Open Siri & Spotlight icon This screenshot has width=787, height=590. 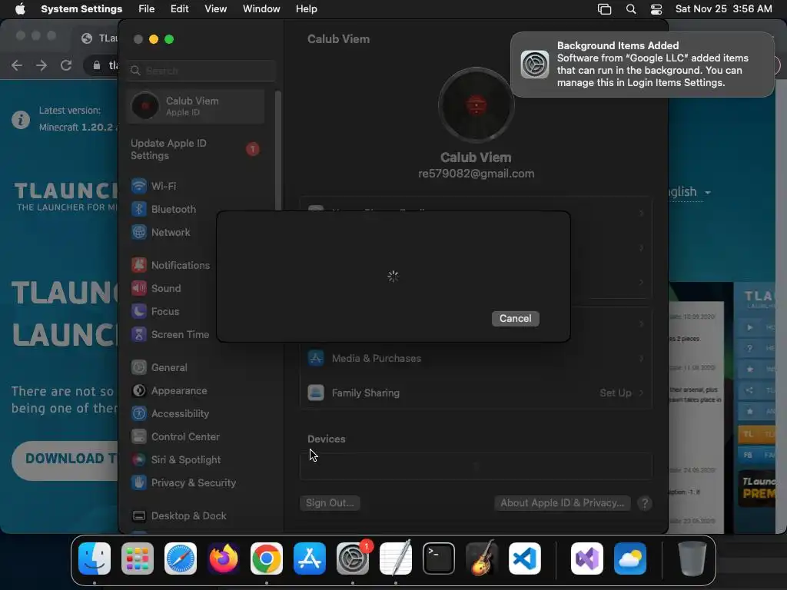point(139,459)
